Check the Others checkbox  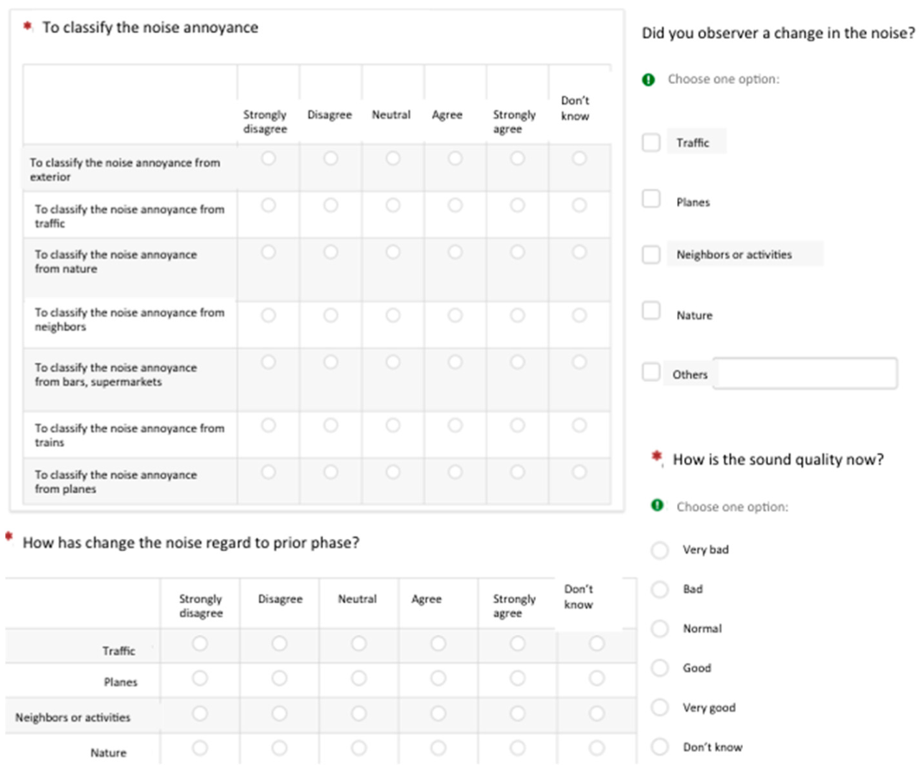(x=651, y=372)
